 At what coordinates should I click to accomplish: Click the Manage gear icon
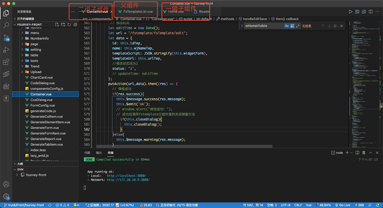(x=6, y=196)
